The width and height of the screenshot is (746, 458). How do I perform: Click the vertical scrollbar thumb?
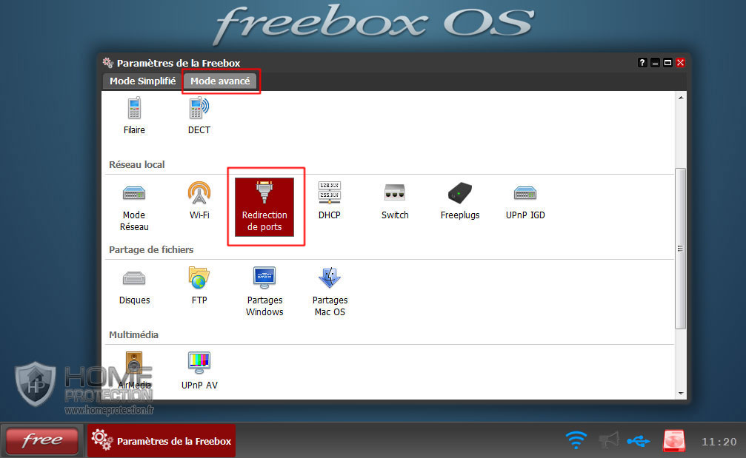click(681, 249)
